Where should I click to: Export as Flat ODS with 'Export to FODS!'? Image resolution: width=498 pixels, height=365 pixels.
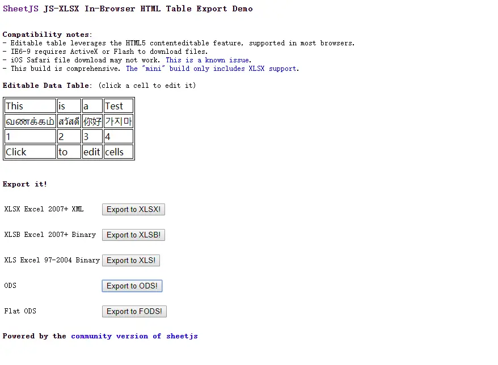[x=134, y=311]
